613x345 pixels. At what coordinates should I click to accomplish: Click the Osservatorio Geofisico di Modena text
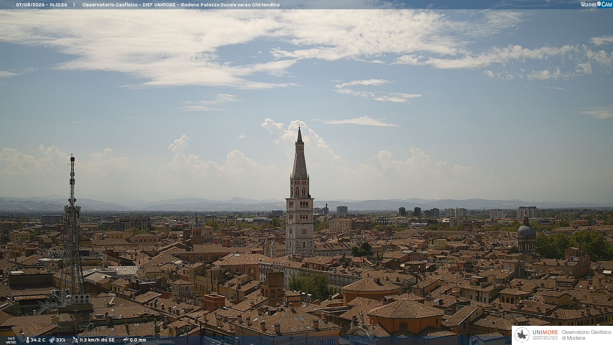point(586,335)
